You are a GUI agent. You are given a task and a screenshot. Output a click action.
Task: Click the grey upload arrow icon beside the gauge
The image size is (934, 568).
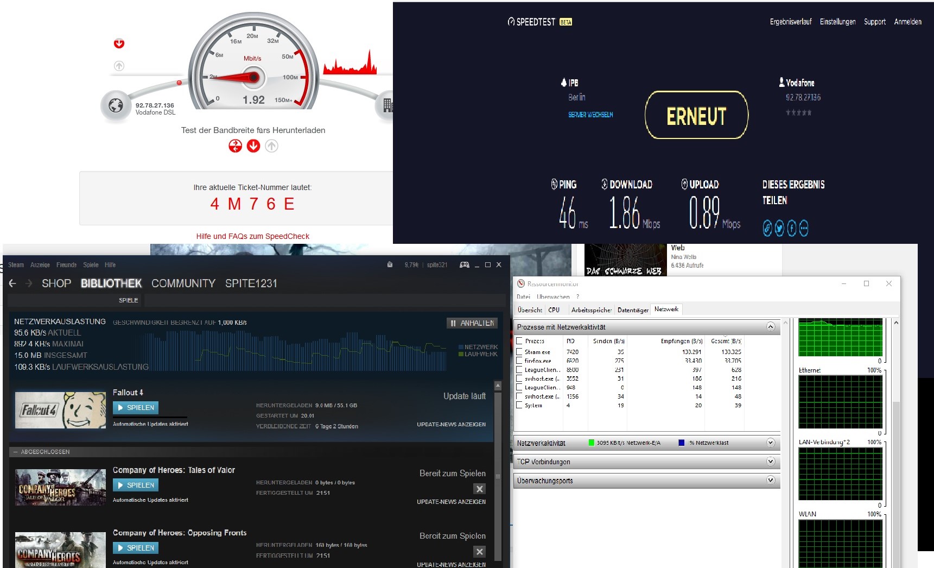[119, 66]
